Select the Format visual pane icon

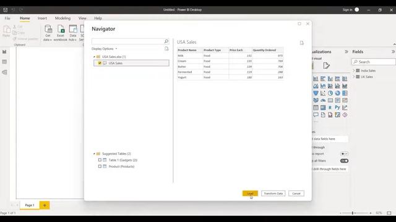pos(326,66)
